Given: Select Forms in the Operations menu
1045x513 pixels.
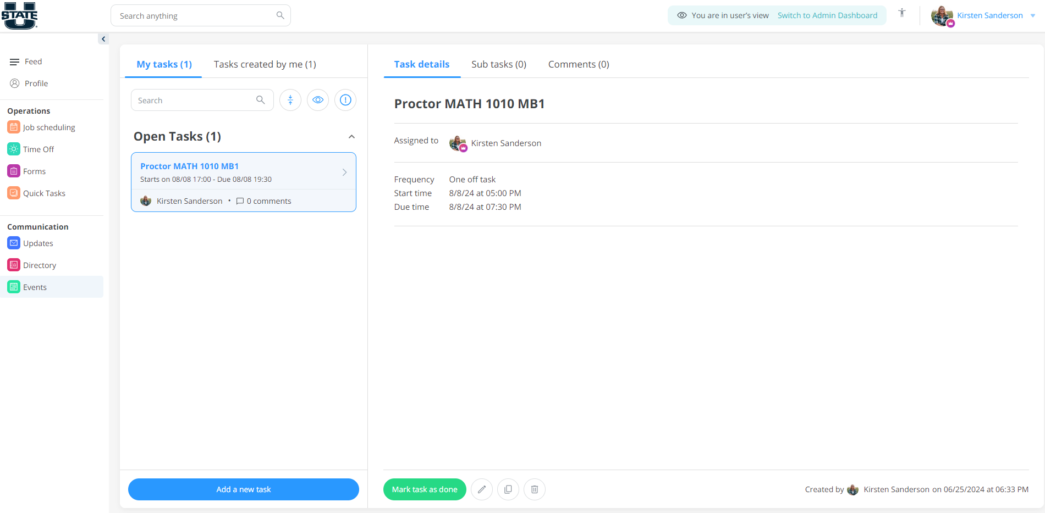Looking at the screenshot, I should (34, 171).
